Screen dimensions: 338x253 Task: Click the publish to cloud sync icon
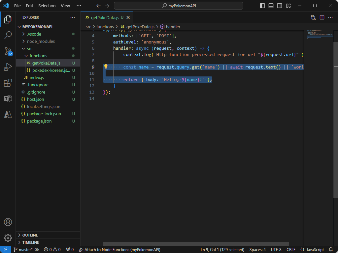37,250
